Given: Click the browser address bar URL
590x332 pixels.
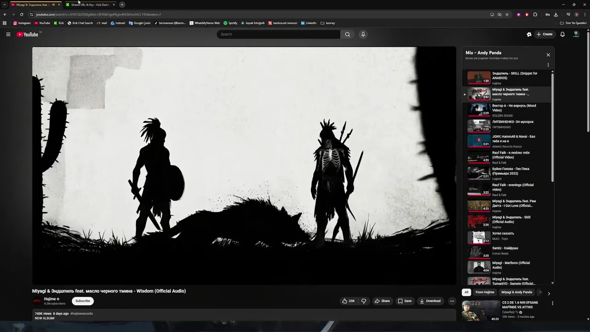Looking at the screenshot, I should pyautogui.click(x=99, y=14).
